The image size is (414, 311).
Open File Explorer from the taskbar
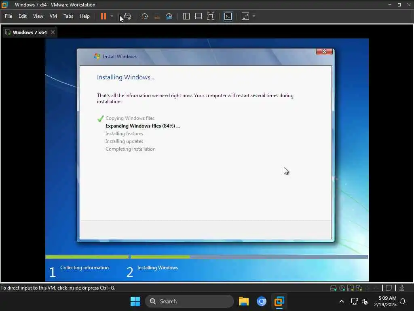click(x=244, y=301)
